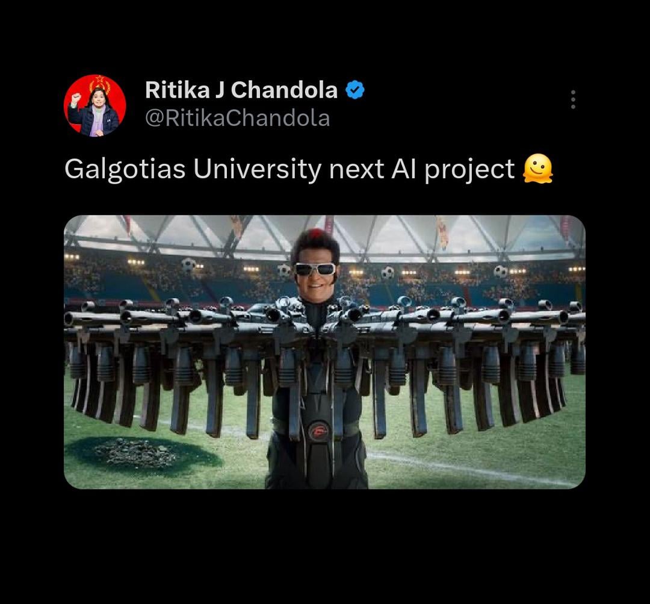This screenshot has height=604, width=650.
Task: Click the red emblem on robot's belt
Action: (318, 431)
